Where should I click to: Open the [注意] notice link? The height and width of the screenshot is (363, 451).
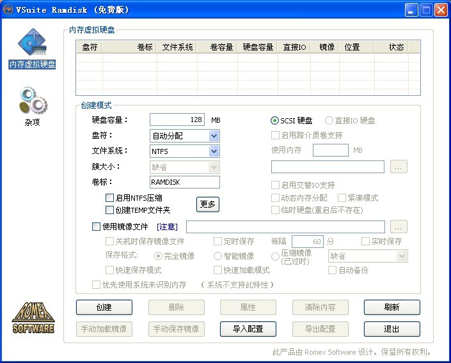tap(167, 227)
